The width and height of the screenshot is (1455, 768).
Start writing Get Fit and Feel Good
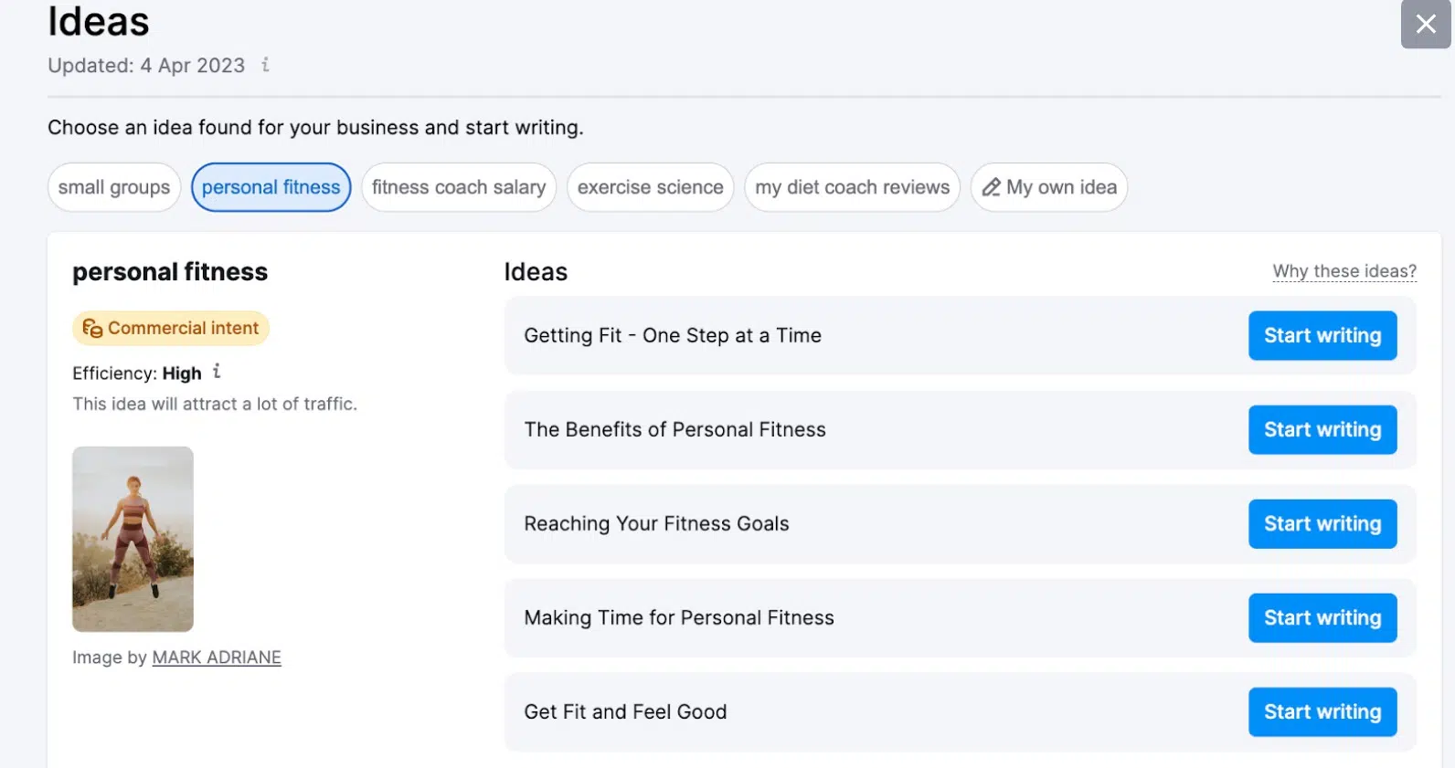coord(1322,712)
